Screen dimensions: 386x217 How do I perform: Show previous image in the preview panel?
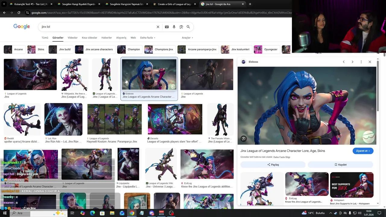point(343,62)
